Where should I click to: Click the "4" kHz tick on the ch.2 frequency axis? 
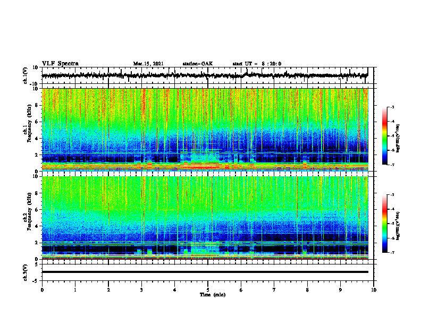coord(37,226)
